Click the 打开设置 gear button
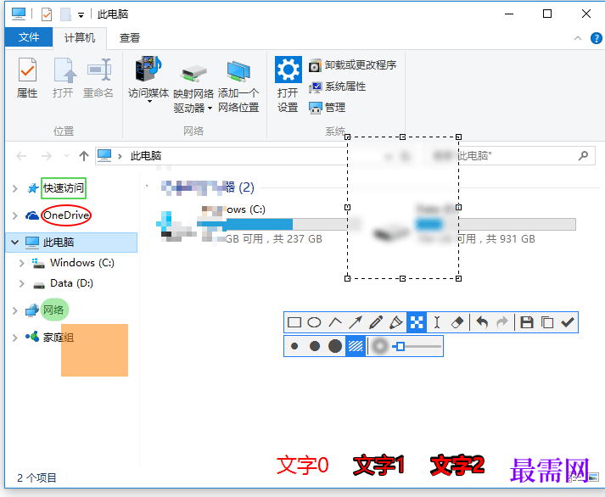Viewport: 605px width, 497px height. 288,85
